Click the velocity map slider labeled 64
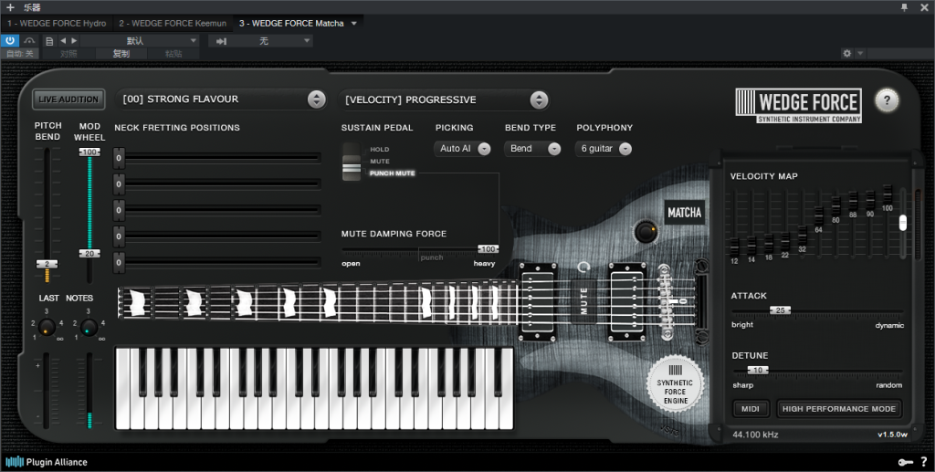Viewport: 935px width, 472px height. pyautogui.click(x=819, y=217)
